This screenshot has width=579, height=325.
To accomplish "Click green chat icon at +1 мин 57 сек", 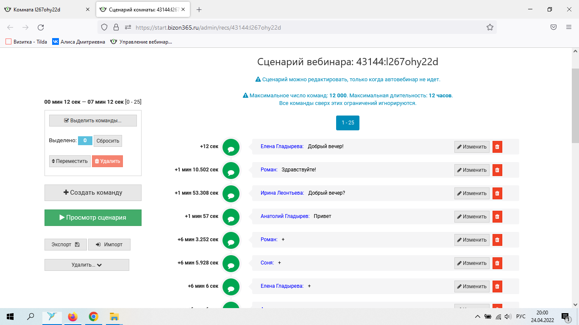I will pos(231,217).
